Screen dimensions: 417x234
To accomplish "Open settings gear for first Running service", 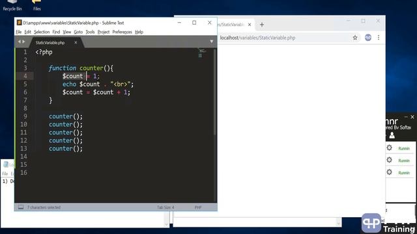I will tap(390, 148).
